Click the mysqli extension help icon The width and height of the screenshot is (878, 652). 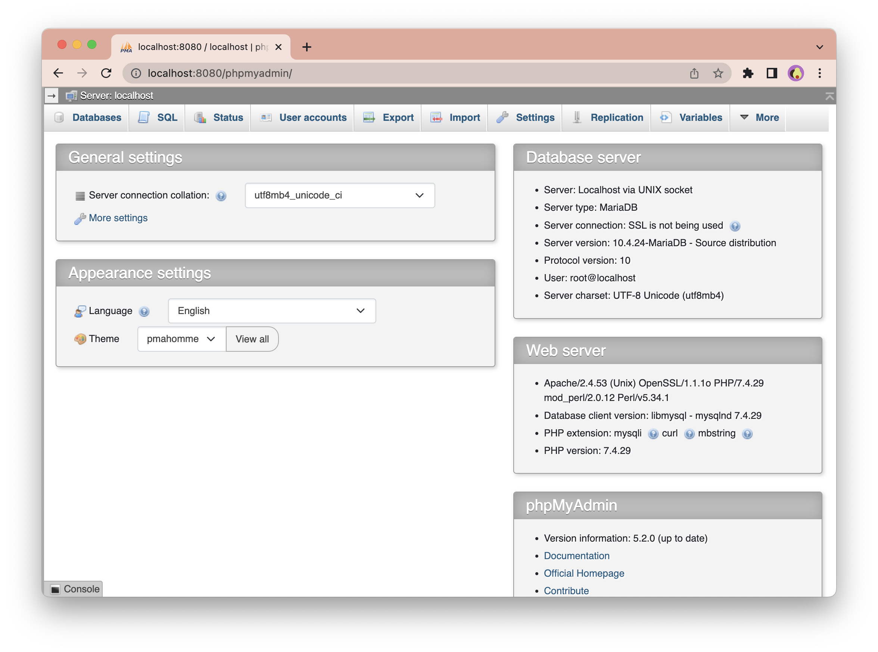tap(653, 434)
